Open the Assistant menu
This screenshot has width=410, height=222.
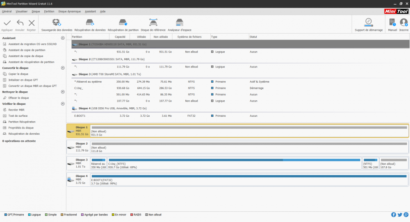(x=90, y=11)
